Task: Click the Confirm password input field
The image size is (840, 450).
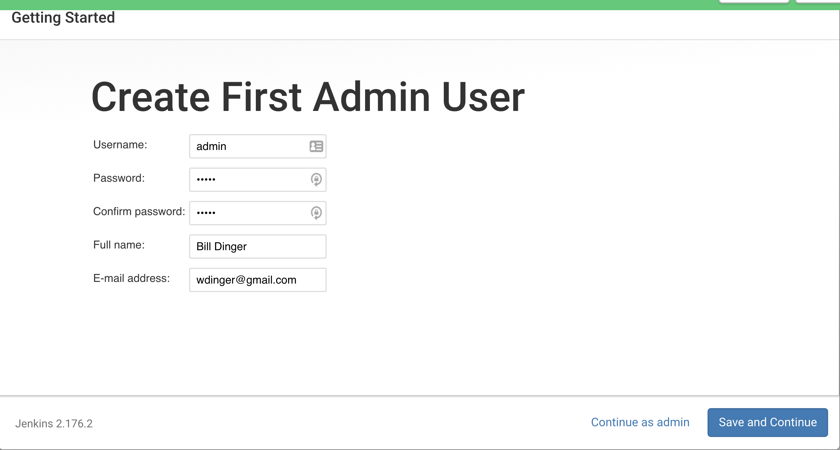Action: click(258, 212)
